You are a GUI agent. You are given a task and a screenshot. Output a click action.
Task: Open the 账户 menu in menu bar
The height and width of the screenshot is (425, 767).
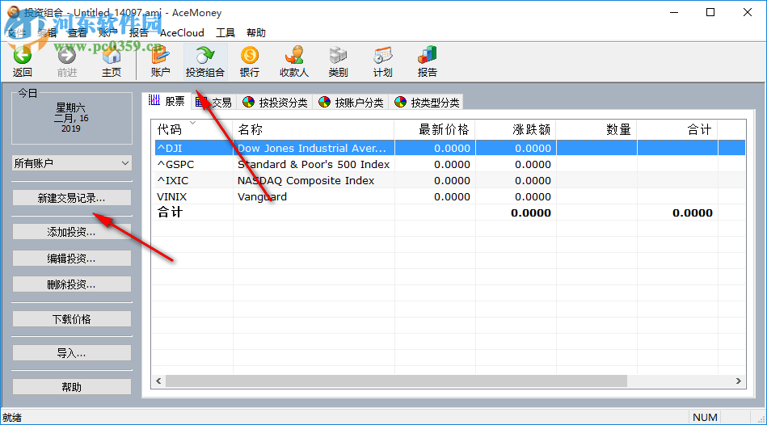tap(107, 33)
